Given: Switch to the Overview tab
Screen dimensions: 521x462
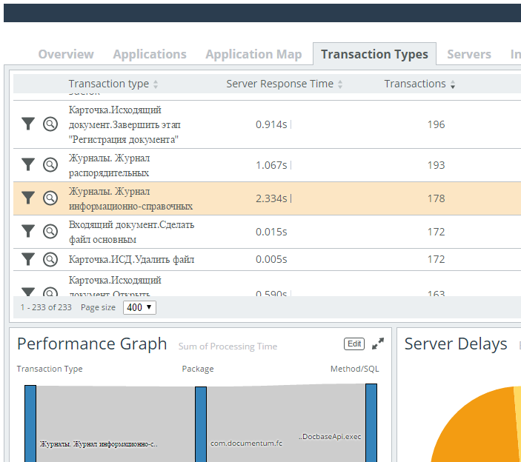Looking at the screenshot, I should (x=66, y=54).
